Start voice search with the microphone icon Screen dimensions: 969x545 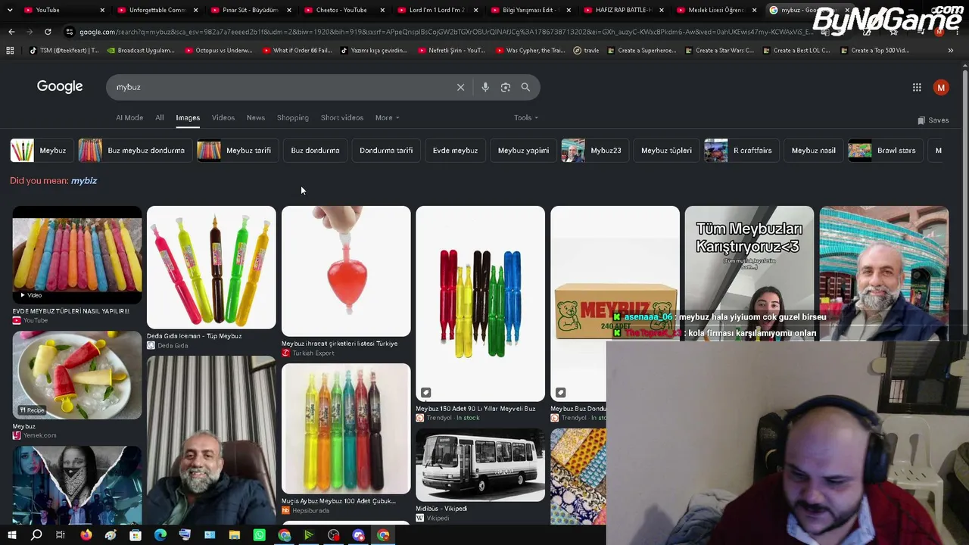point(485,87)
